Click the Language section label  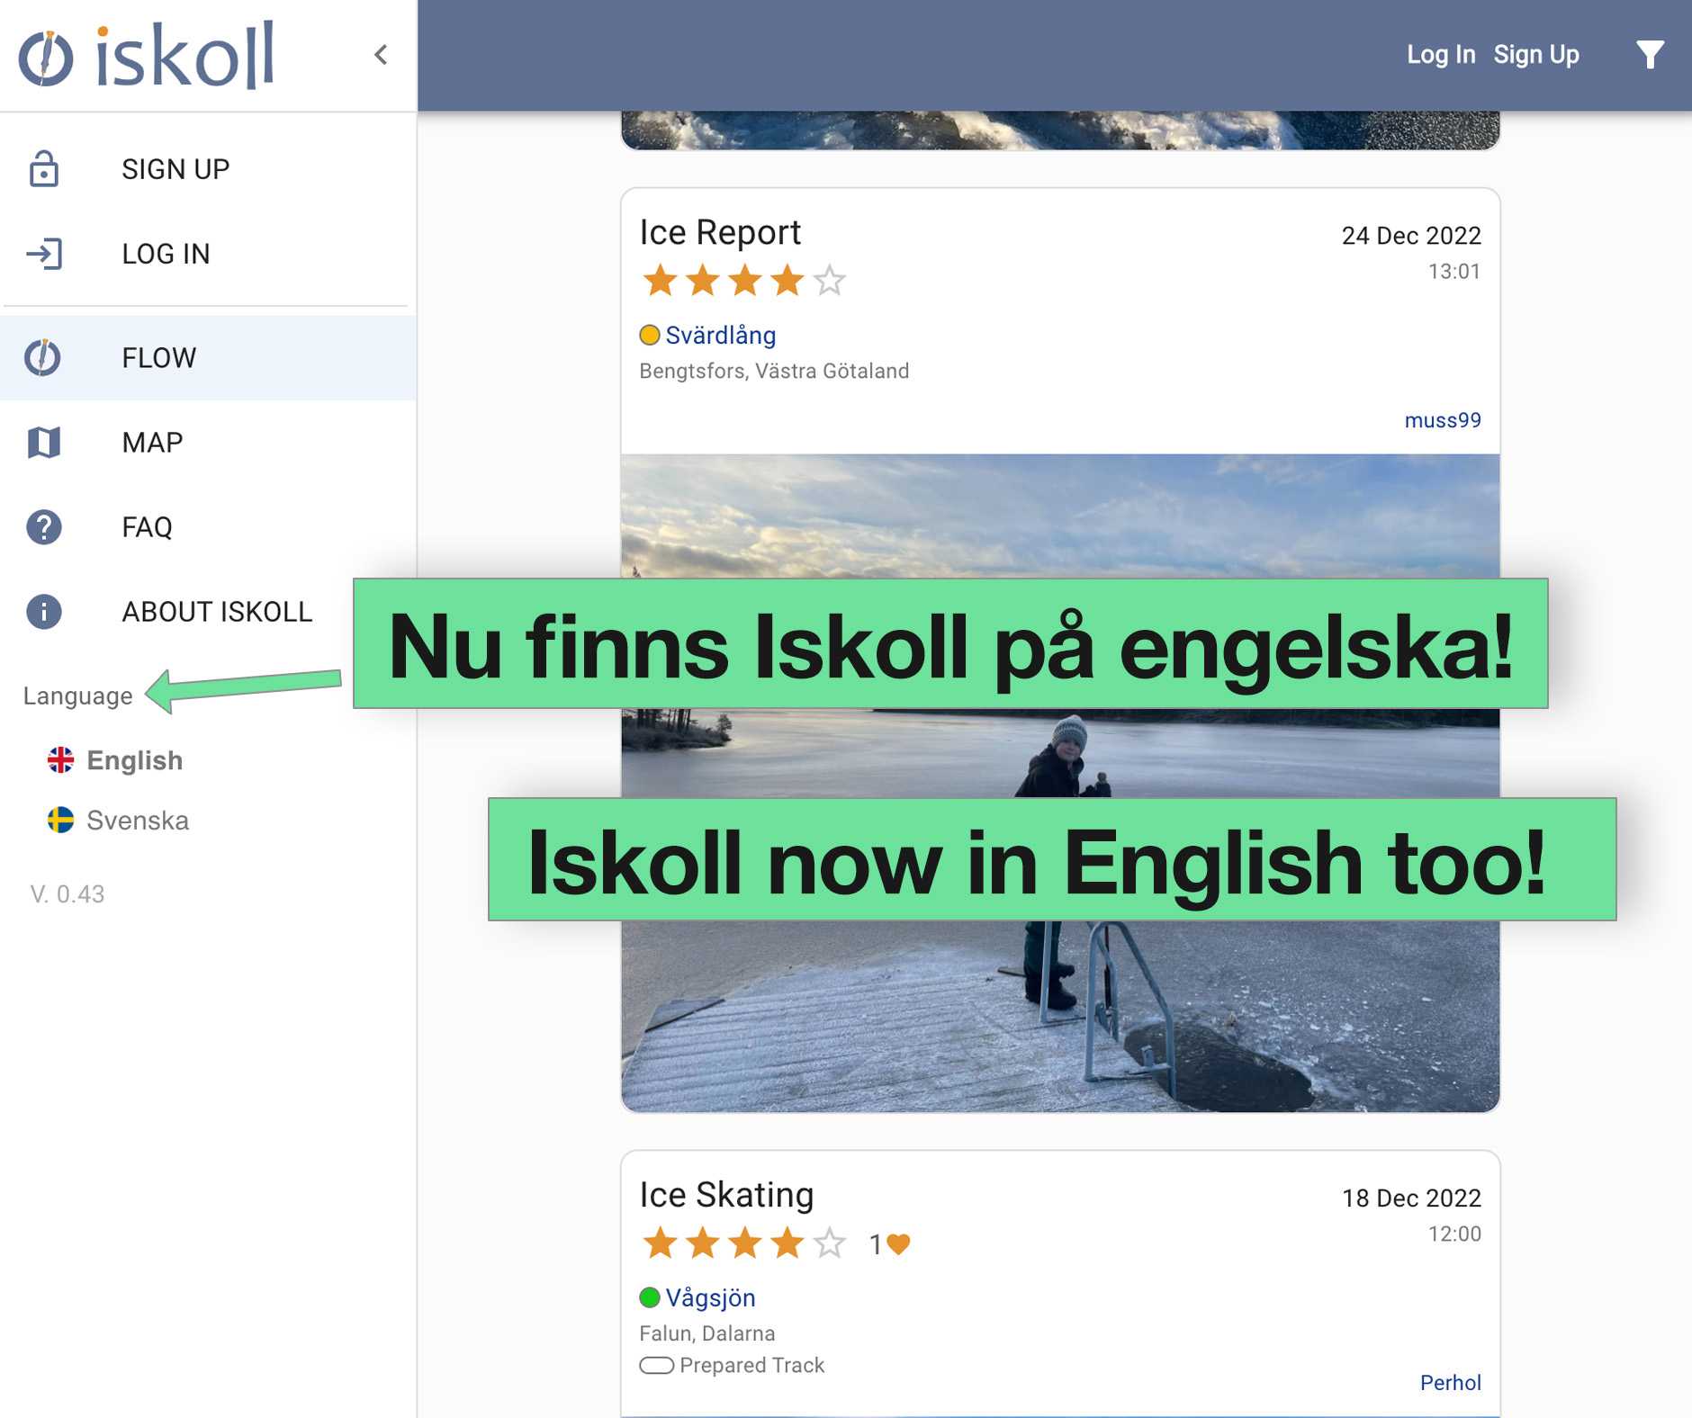point(77,696)
